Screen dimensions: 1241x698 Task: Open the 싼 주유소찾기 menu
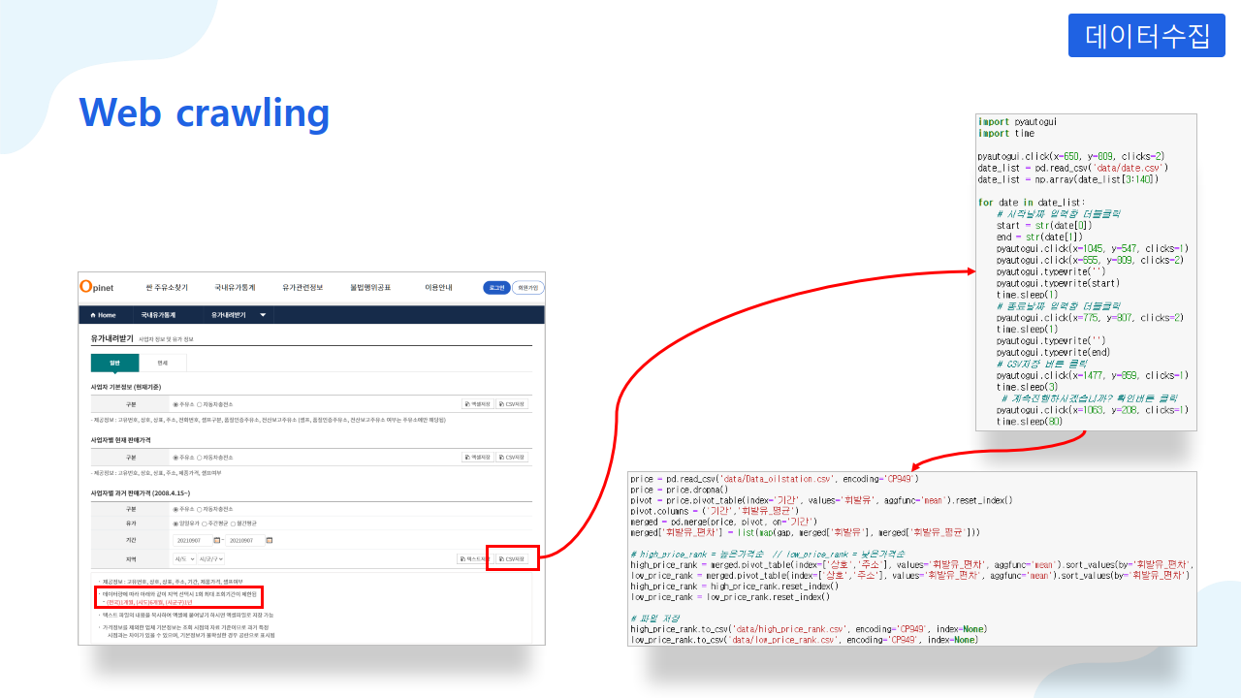pos(167,288)
